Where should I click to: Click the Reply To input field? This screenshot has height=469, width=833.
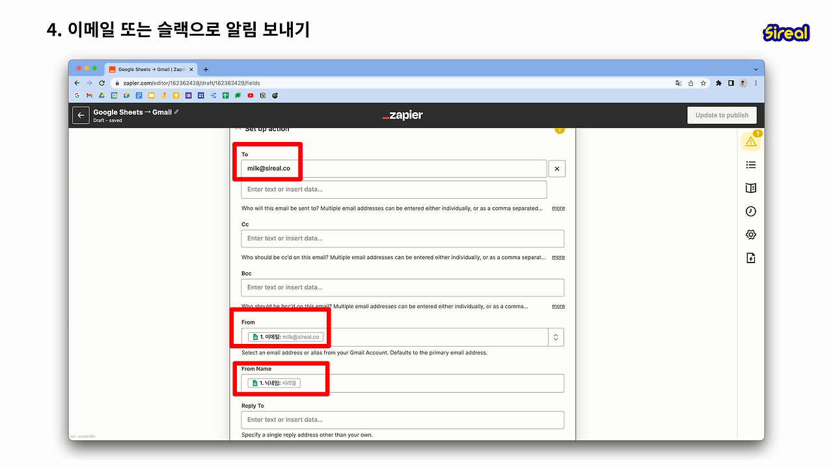tap(402, 420)
